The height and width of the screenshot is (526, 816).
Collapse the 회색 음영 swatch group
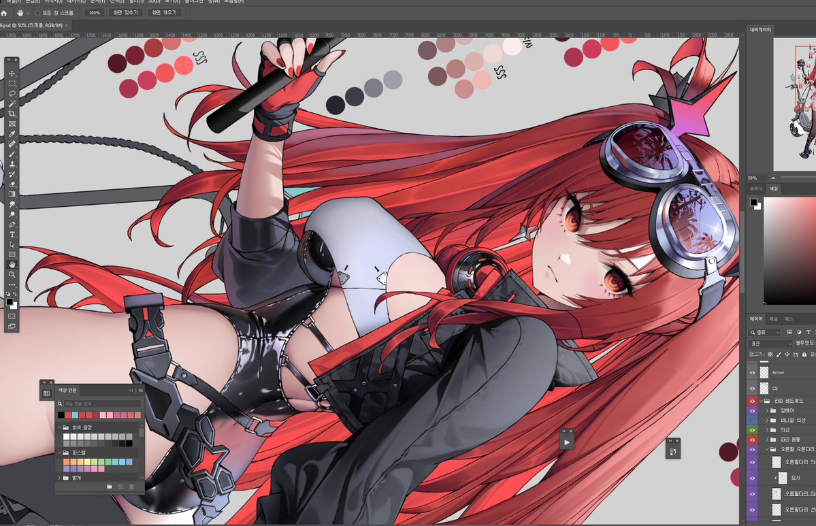click(x=59, y=427)
